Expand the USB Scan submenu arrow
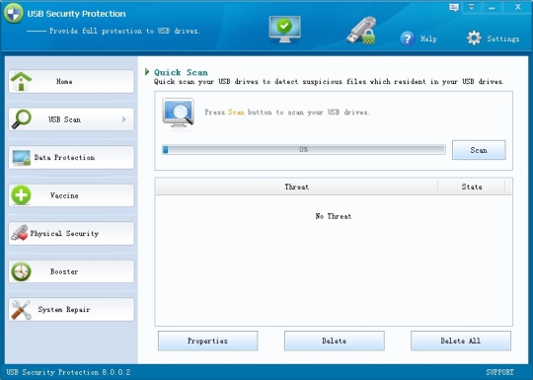This screenshot has height=380, width=533. coord(124,119)
